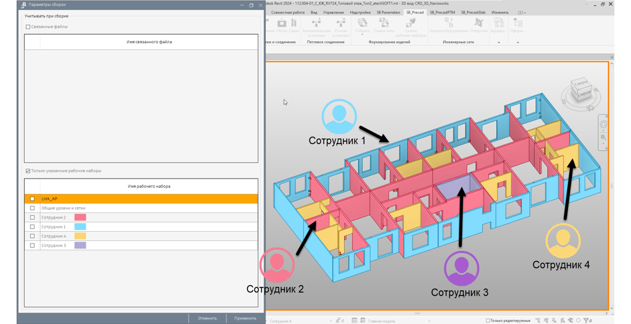Click the Петли tool icon in ribbon
The image size is (631, 324).
point(282,23)
